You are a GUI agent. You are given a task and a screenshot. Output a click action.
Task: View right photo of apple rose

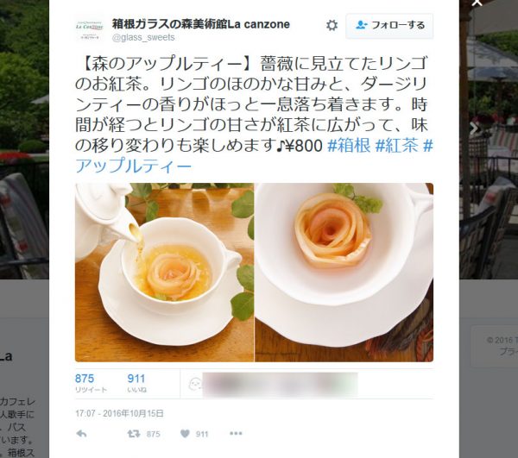(344, 273)
